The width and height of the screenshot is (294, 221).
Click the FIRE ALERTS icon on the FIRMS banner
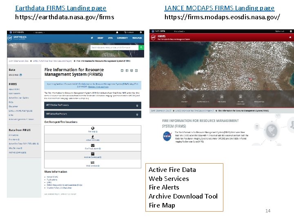click(x=222, y=97)
